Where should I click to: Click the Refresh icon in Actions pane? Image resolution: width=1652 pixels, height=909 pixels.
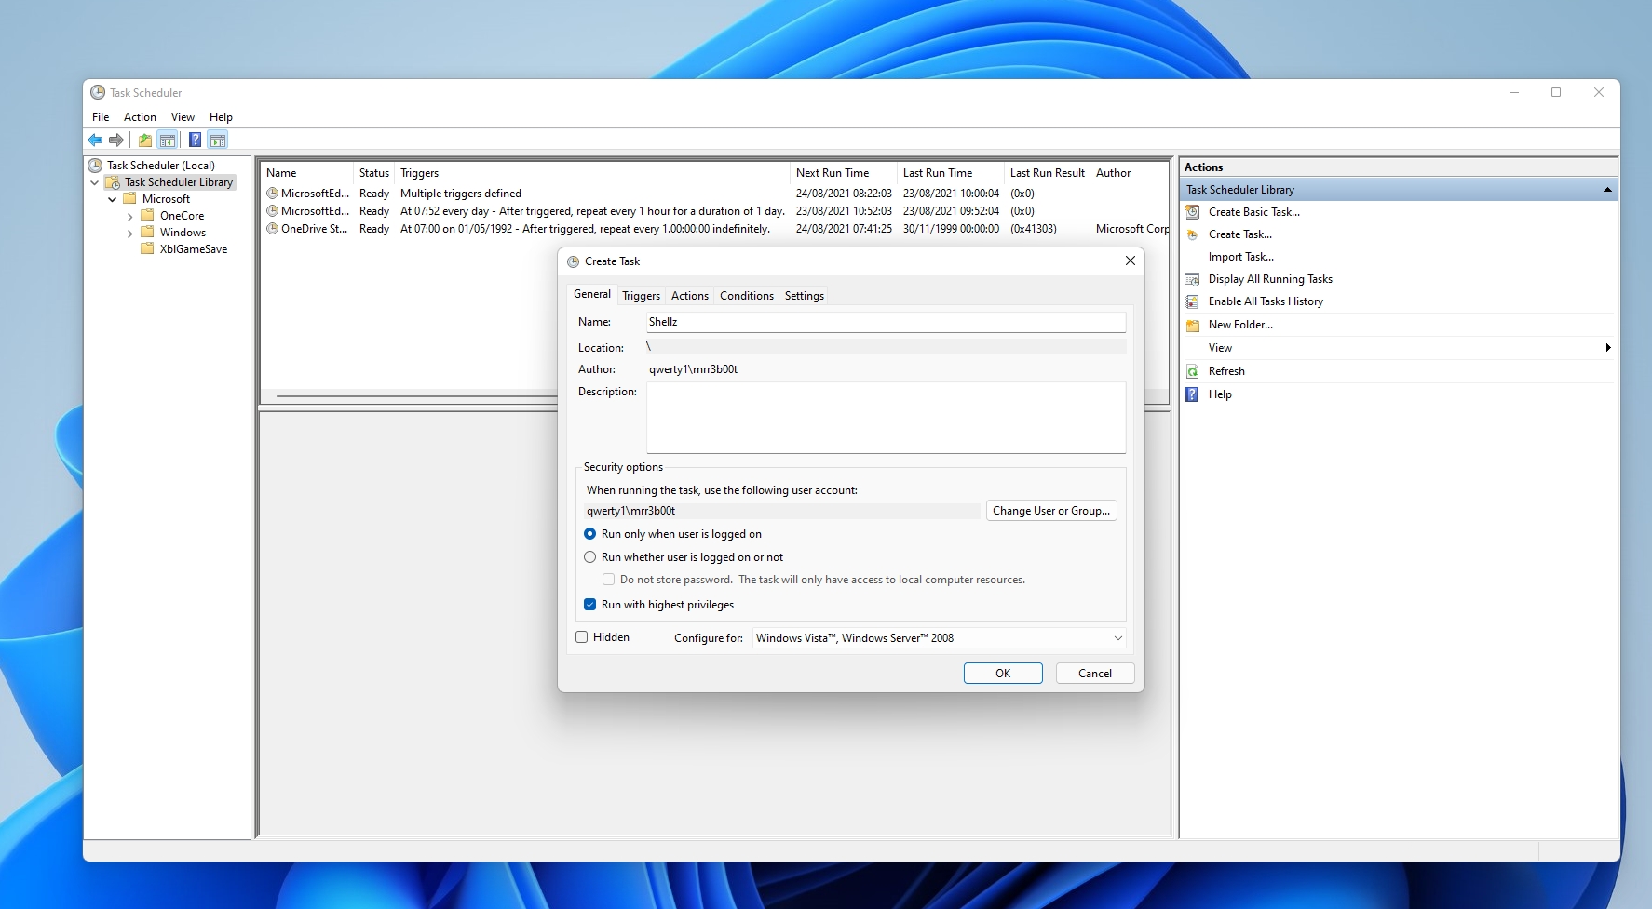pos(1192,371)
